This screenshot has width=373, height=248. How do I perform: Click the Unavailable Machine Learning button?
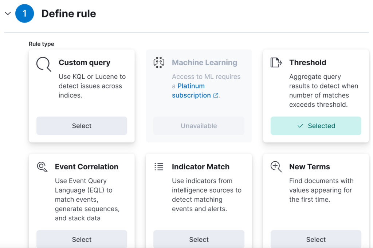pyautogui.click(x=199, y=126)
